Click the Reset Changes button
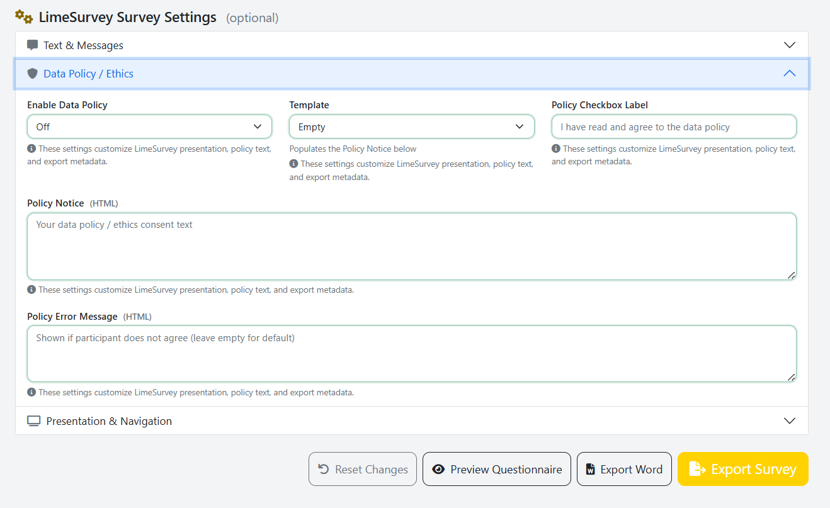 tap(363, 469)
